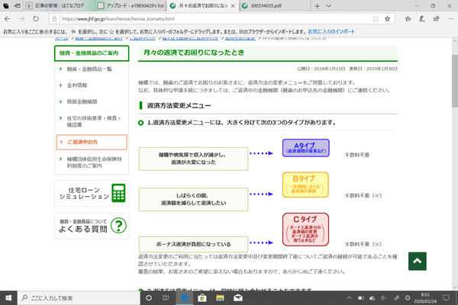This screenshot has width=458, height=305.
Task: Switch to 記事の管理 - はてなブログ tab
Action: click(59, 6)
